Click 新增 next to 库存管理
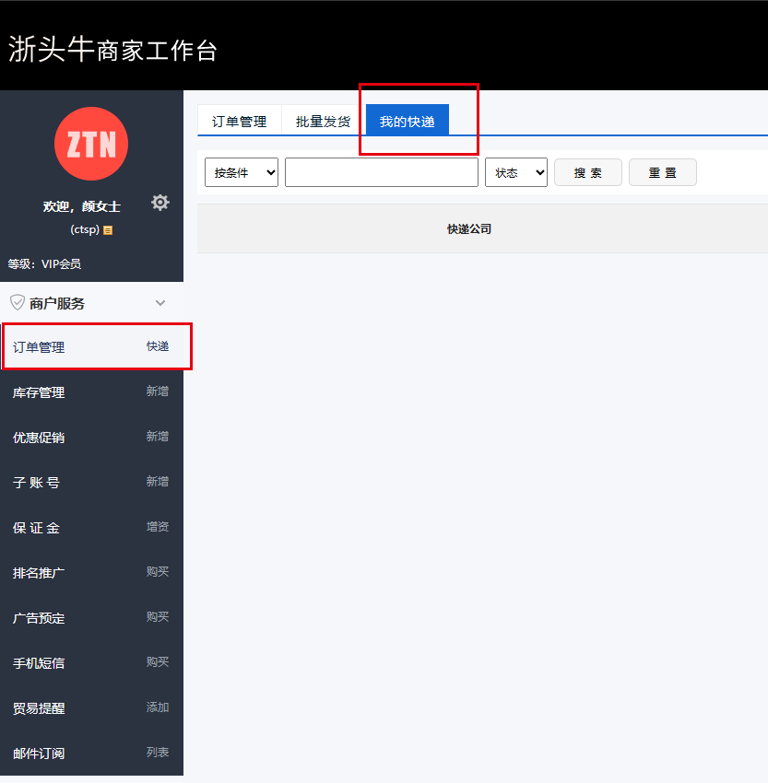The image size is (768, 783). (158, 391)
